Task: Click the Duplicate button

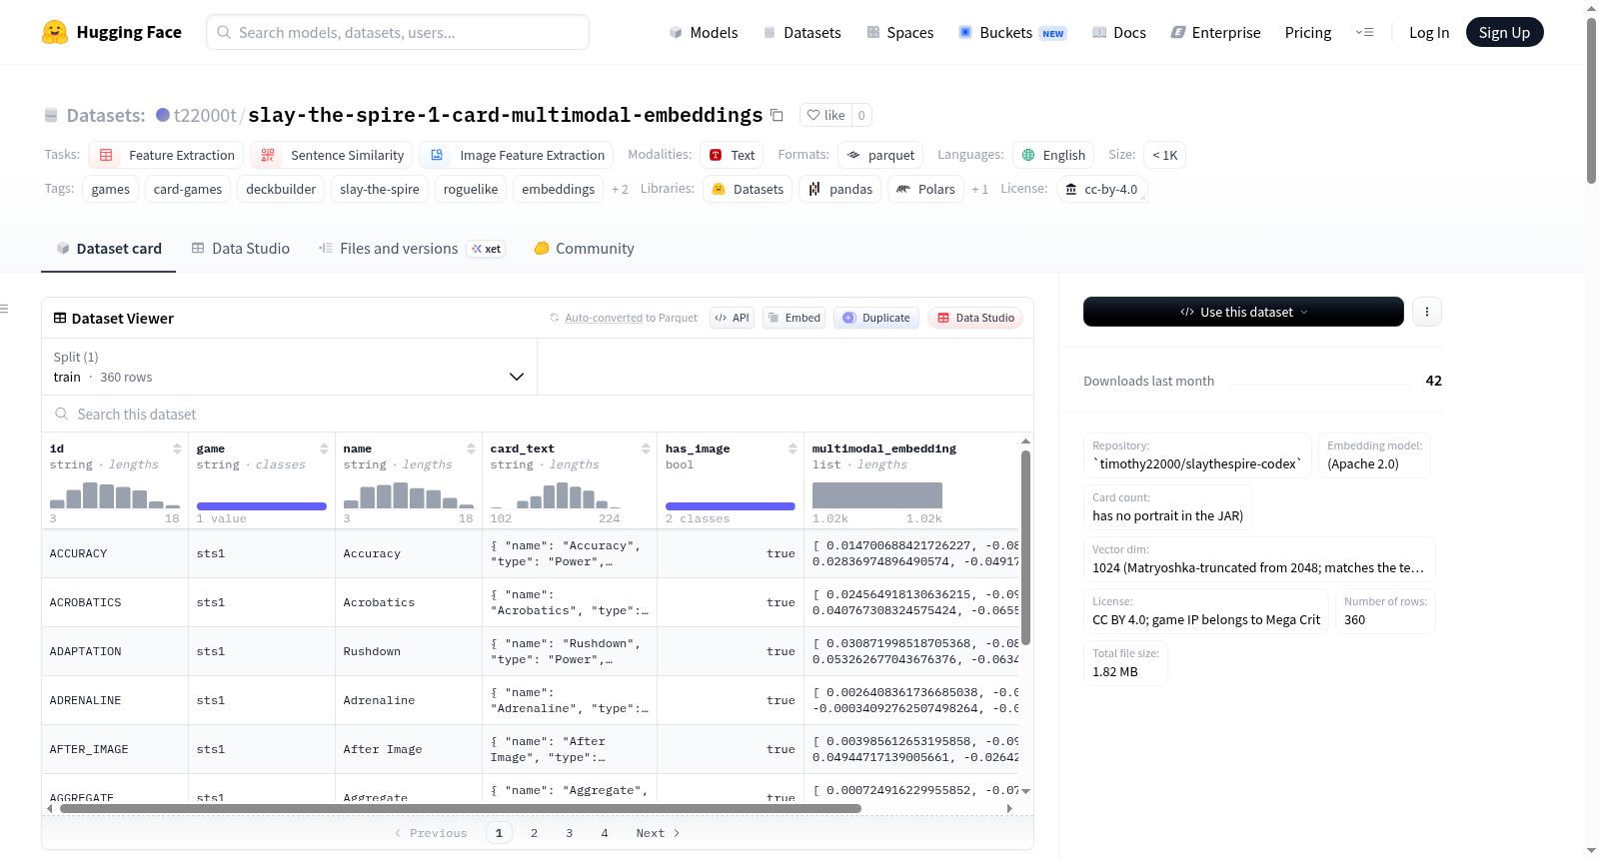Action: (876, 318)
